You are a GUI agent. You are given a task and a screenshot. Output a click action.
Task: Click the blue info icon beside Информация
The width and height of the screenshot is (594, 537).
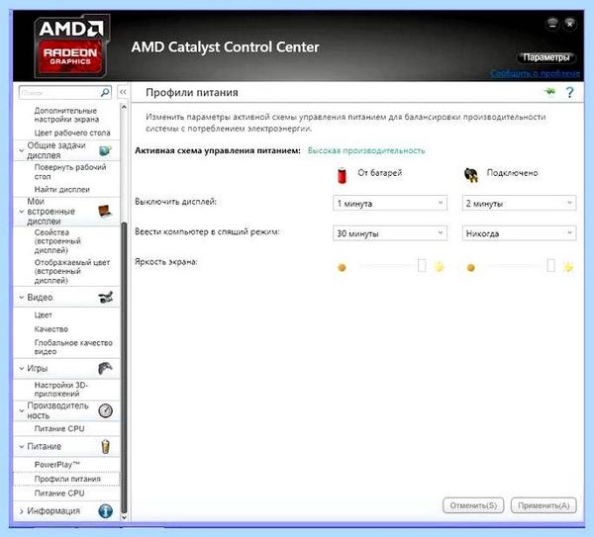pos(105,511)
